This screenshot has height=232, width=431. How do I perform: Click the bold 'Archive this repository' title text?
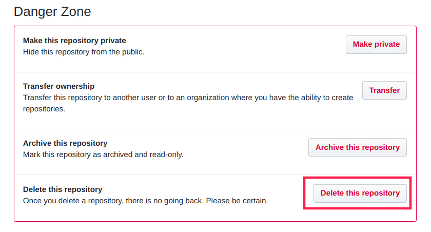coord(65,143)
